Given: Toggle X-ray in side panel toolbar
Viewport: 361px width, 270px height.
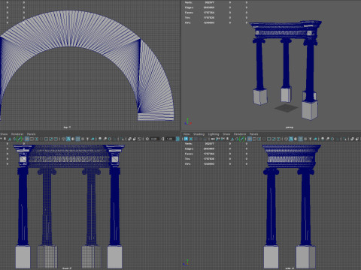Looking at the screenshot, I should click(x=352, y=139).
